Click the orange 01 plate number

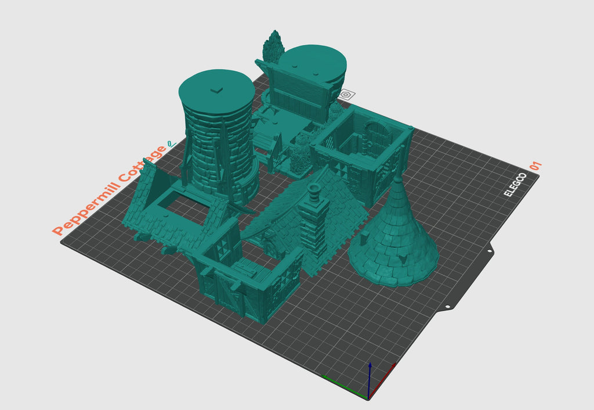coord(535,167)
